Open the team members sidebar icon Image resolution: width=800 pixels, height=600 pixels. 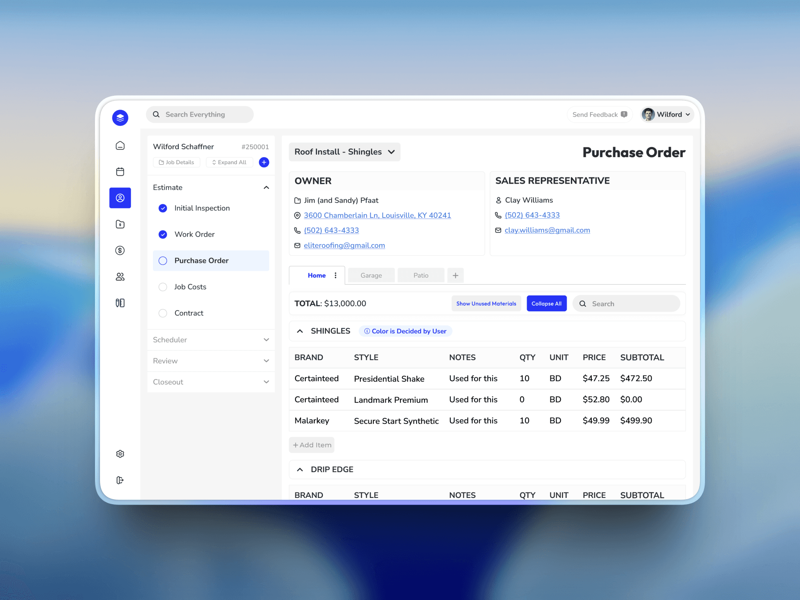click(x=120, y=277)
